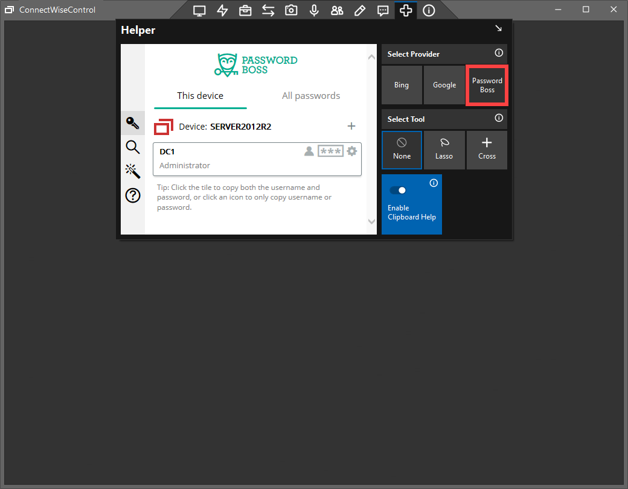The image size is (628, 489).
Task: Click the Select Provider info icon
Action: tap(499, 53)
